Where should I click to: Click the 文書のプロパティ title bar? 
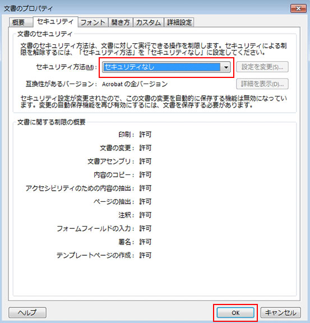tap(144, 8)
